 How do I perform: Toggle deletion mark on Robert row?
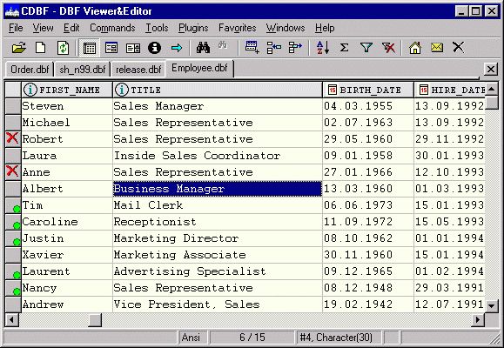coord(12,139)
